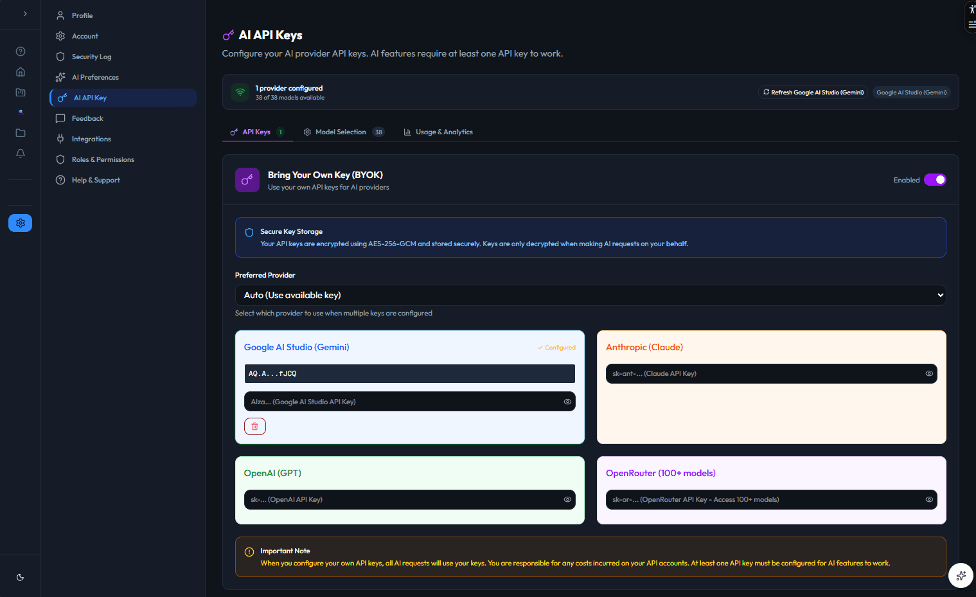Viewport: 976px width, 597px height.
Task: Click the sparkle AI assistant button
Action: pos(961,575)
